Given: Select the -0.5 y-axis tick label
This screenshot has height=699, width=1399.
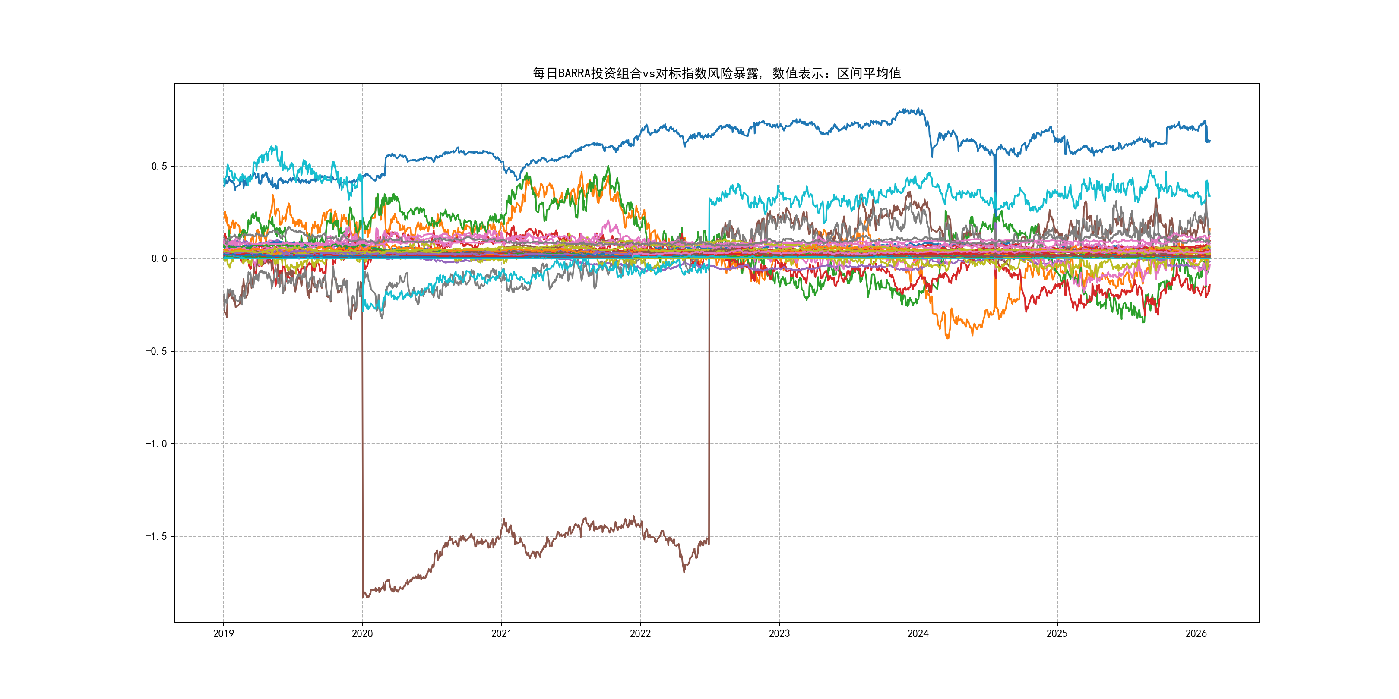Looking at the screenshot, I should [156, 351].
